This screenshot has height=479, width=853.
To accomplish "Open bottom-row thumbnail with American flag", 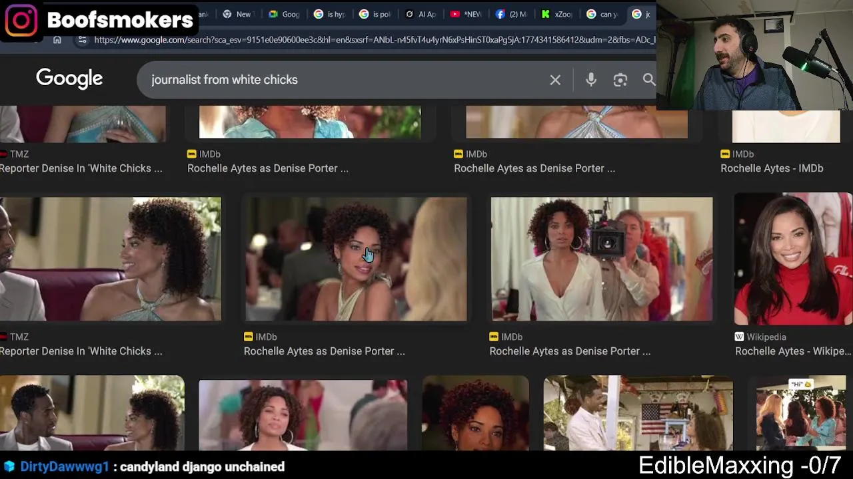I will [638, 412].
